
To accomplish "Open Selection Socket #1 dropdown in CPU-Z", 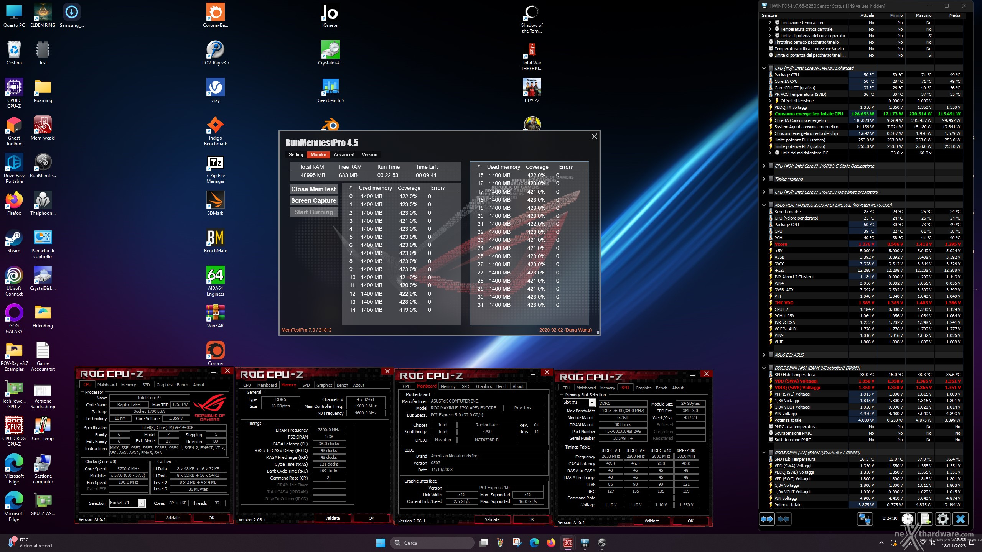I will [x=127, y=503].
